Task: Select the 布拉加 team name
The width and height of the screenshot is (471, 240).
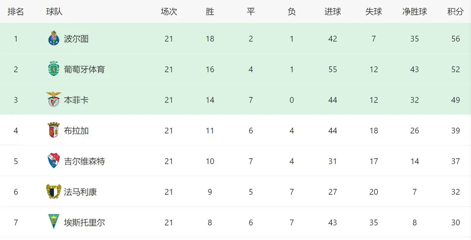Action: (76, 130)
